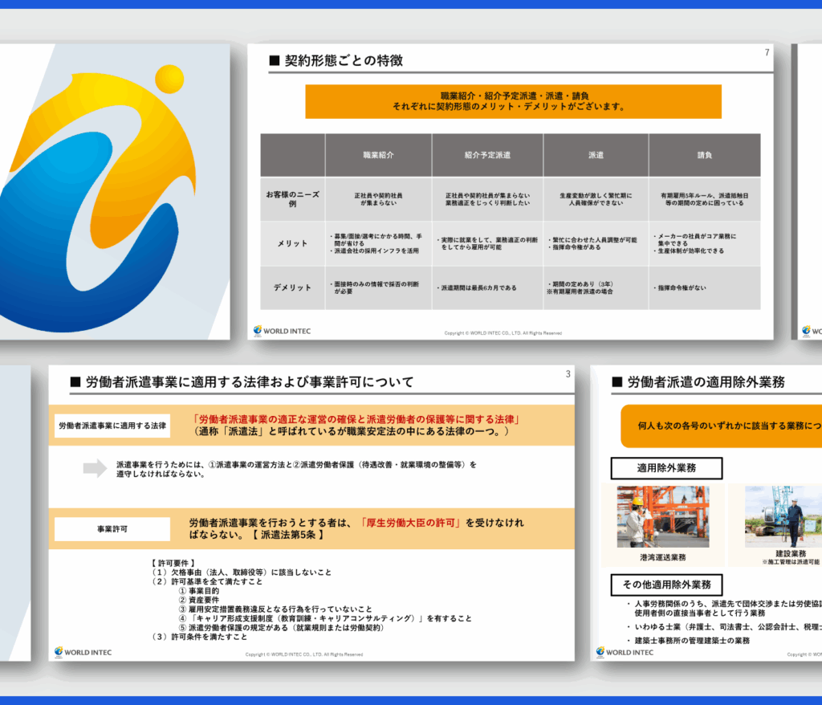
Task: Click the 派遣 column header
Action: [x=596, y=155]
